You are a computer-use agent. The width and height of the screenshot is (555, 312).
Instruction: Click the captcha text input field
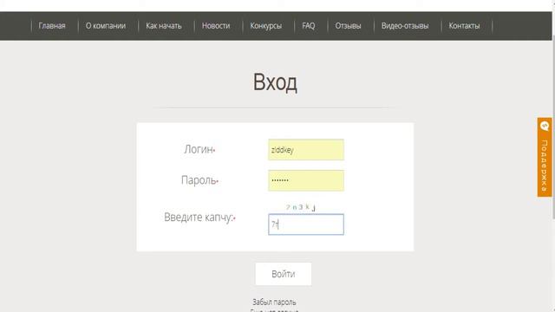[x=306, y=224]
